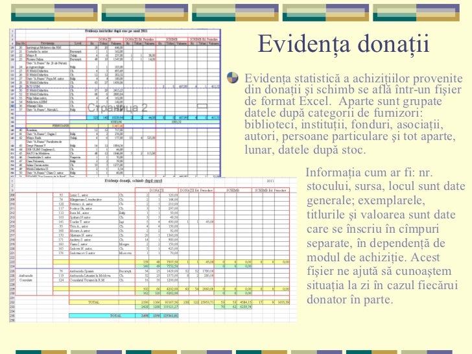
Task: Click the lower sheet title 'Evidența donații, schimb'
Action: [134, 181]
